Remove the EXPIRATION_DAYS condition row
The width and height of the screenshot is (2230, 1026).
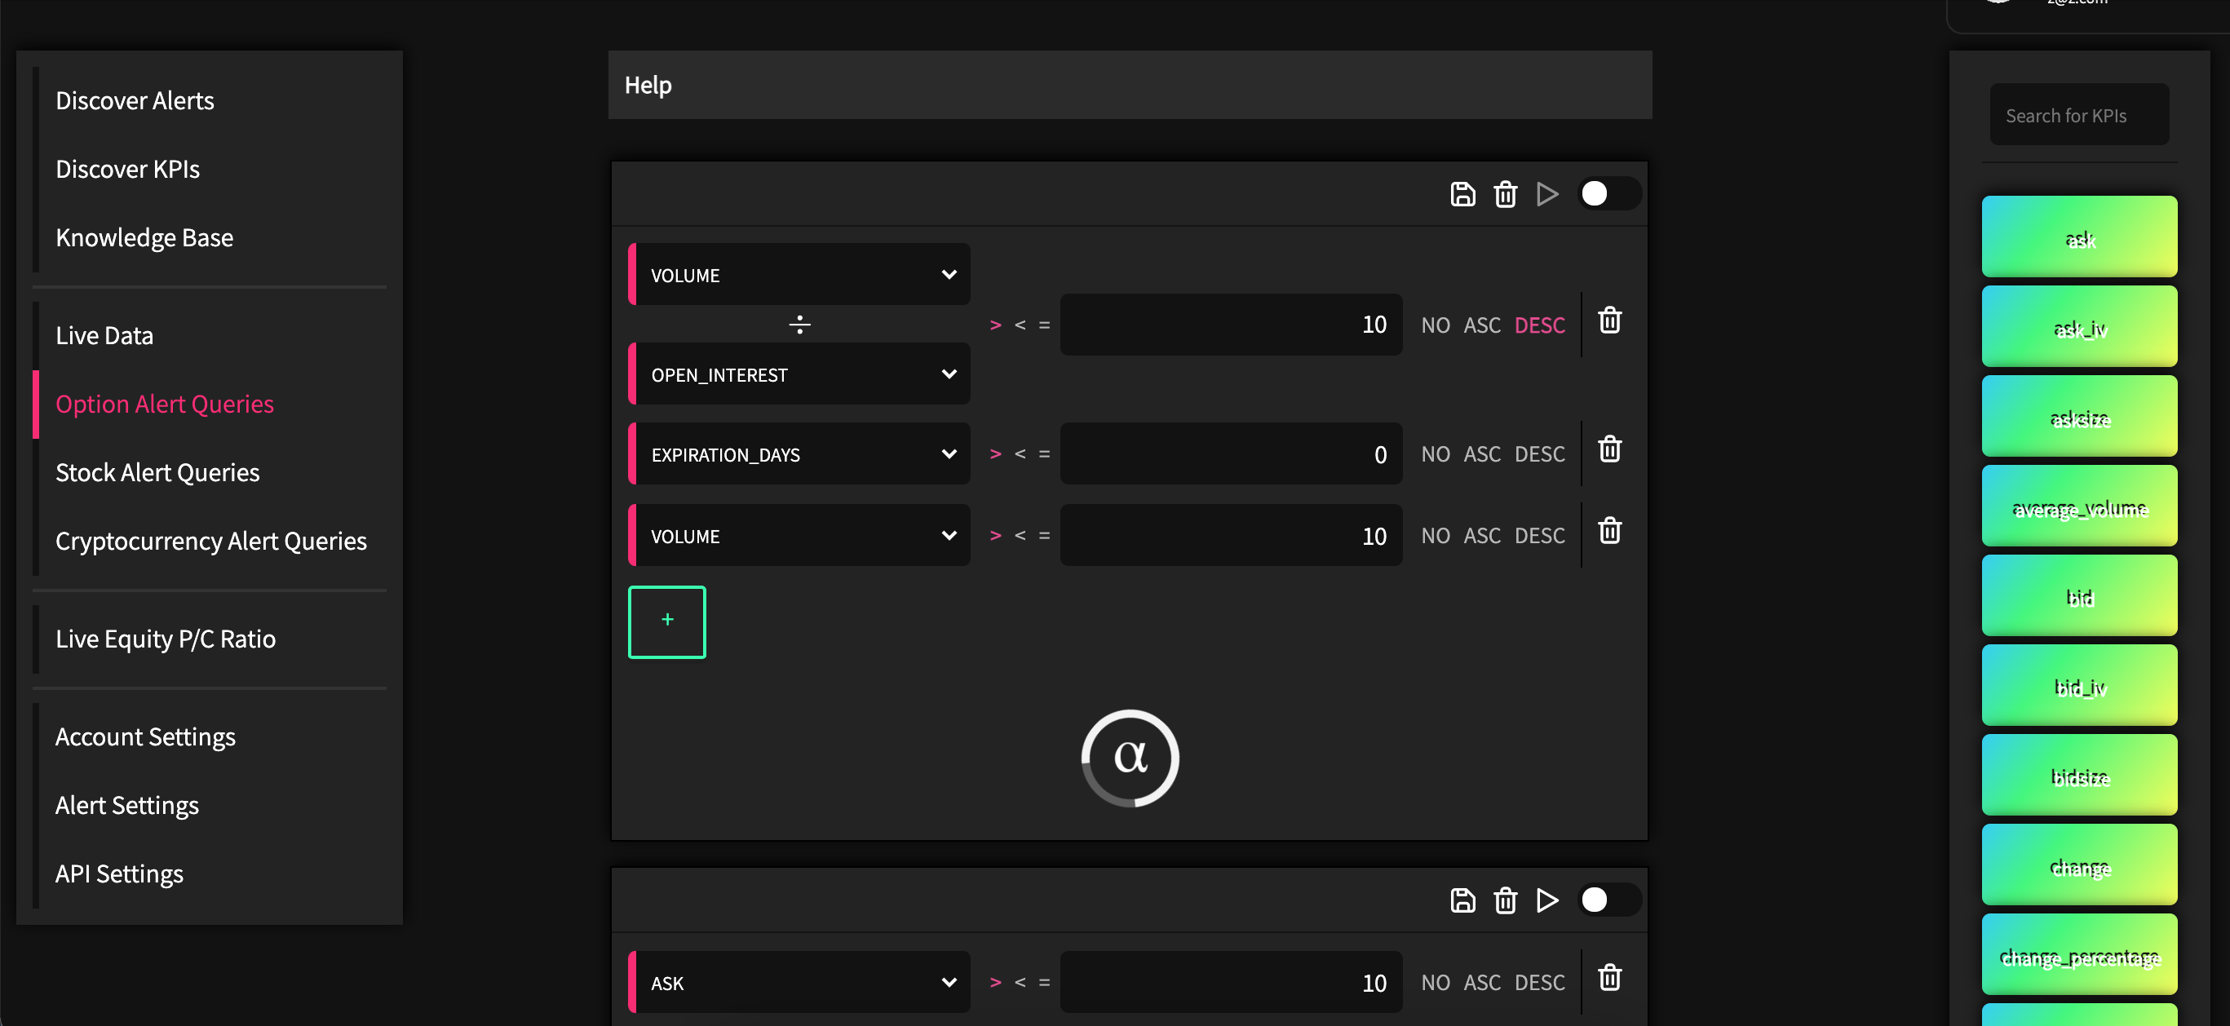pyautogui.click(x=1609, y=449)
